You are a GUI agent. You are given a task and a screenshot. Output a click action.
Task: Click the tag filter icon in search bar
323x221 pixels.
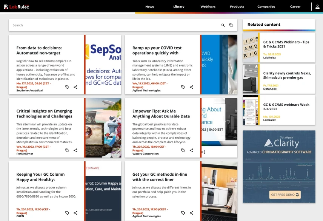click(x=231, y=25)
